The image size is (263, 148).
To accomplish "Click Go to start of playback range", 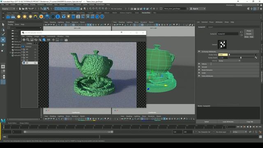I will pyautogui.click(x=238, y=127).
